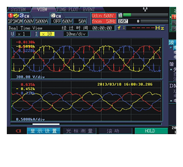This screenshot has width=183, height=167.
Task: Select the VIEW tab
Action: 42,9
